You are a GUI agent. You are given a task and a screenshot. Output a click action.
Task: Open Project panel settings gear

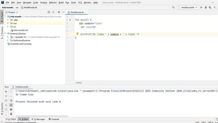(x=59, y=12)
